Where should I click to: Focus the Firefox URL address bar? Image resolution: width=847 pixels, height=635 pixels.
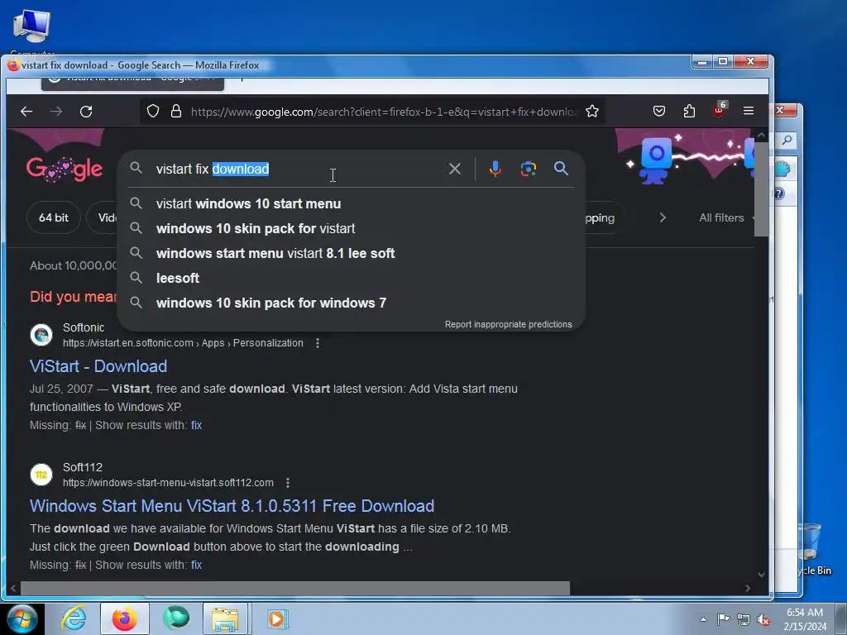[384, 112]
